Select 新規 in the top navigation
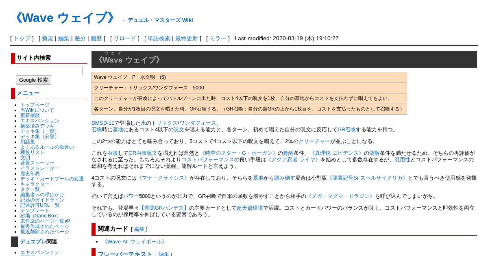The width and height of the screenshot is (488, 256). click(48, 38)
